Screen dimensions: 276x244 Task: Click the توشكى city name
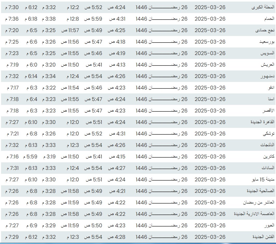(x=269, y=134)
